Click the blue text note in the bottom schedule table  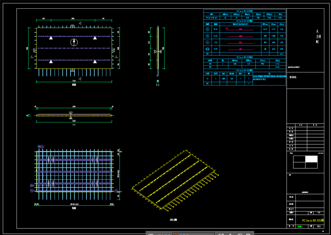(269, 78)
